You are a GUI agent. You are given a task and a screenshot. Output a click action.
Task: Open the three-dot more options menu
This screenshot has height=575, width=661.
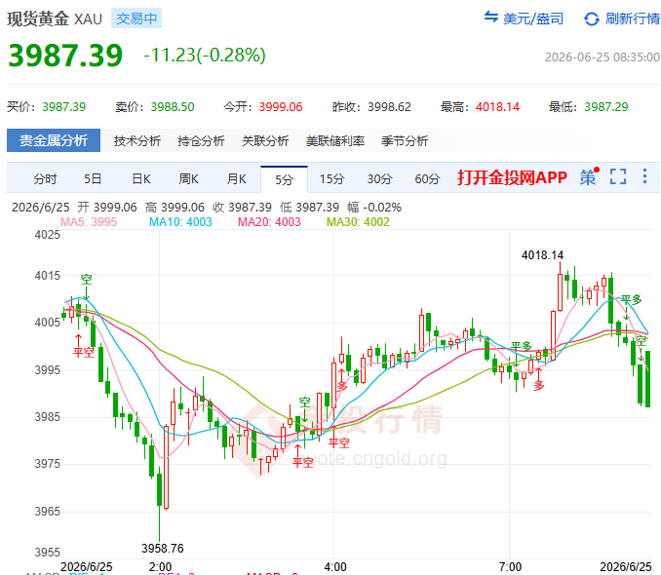pyautogui.click(x=644, y=176)
